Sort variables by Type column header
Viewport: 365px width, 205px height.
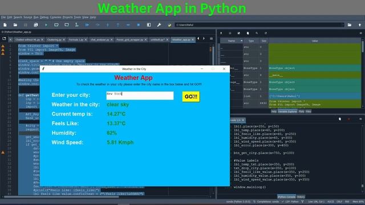[251, 41]
